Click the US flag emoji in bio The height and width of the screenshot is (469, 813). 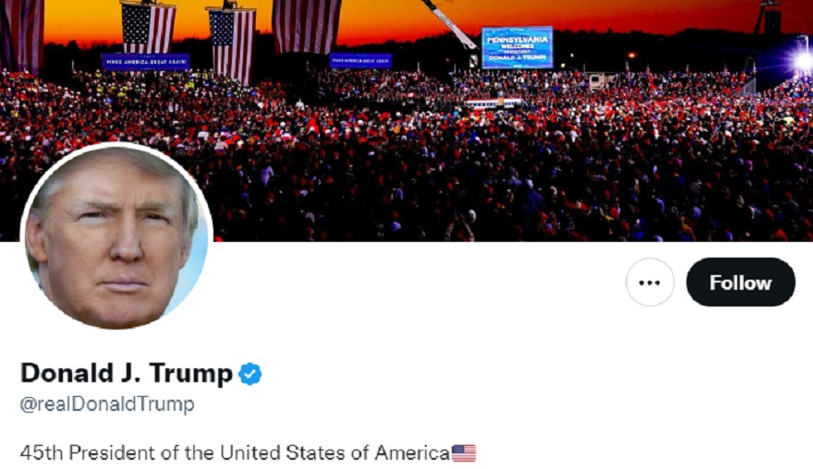(464, 453)
